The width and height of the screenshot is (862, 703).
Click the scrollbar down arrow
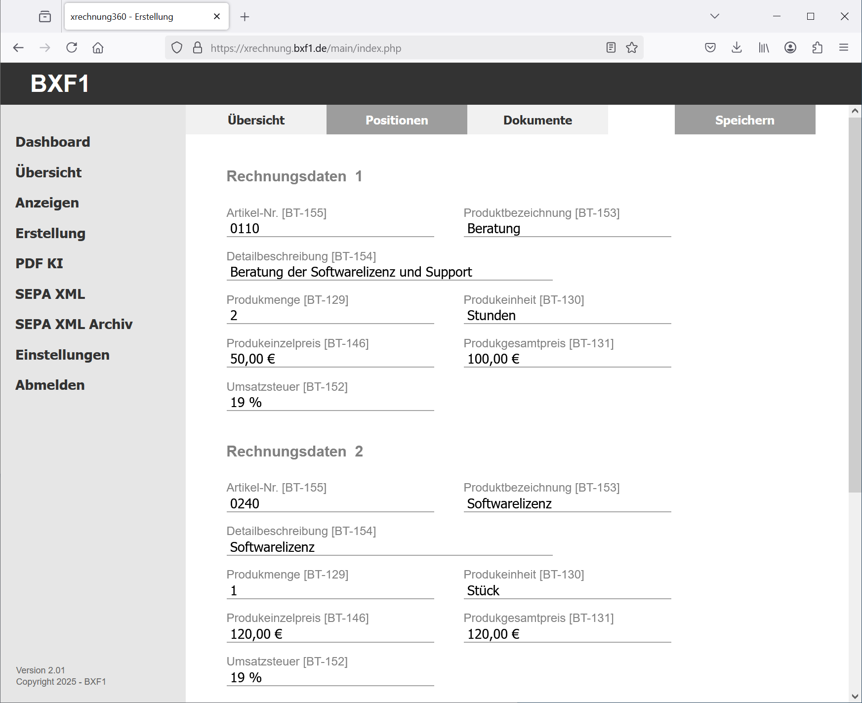click(x=855, y=697)
